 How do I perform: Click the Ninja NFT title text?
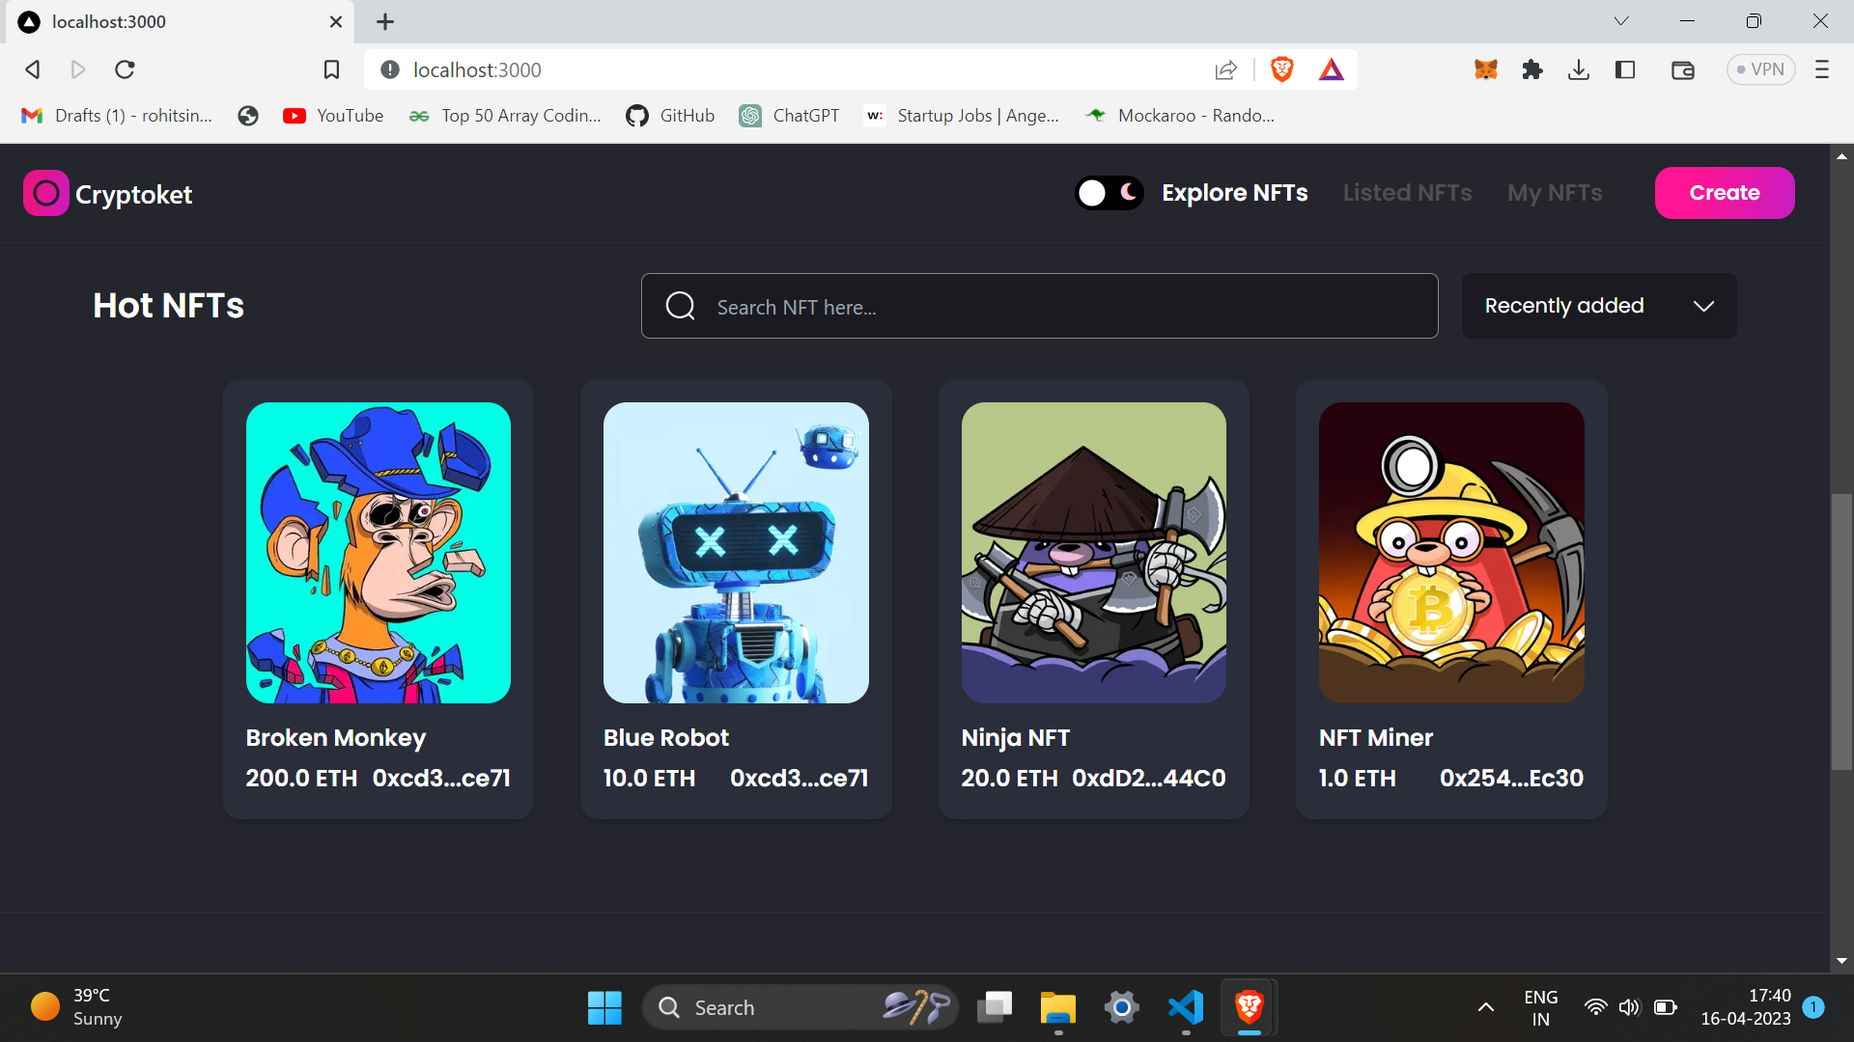[1016, 738]
